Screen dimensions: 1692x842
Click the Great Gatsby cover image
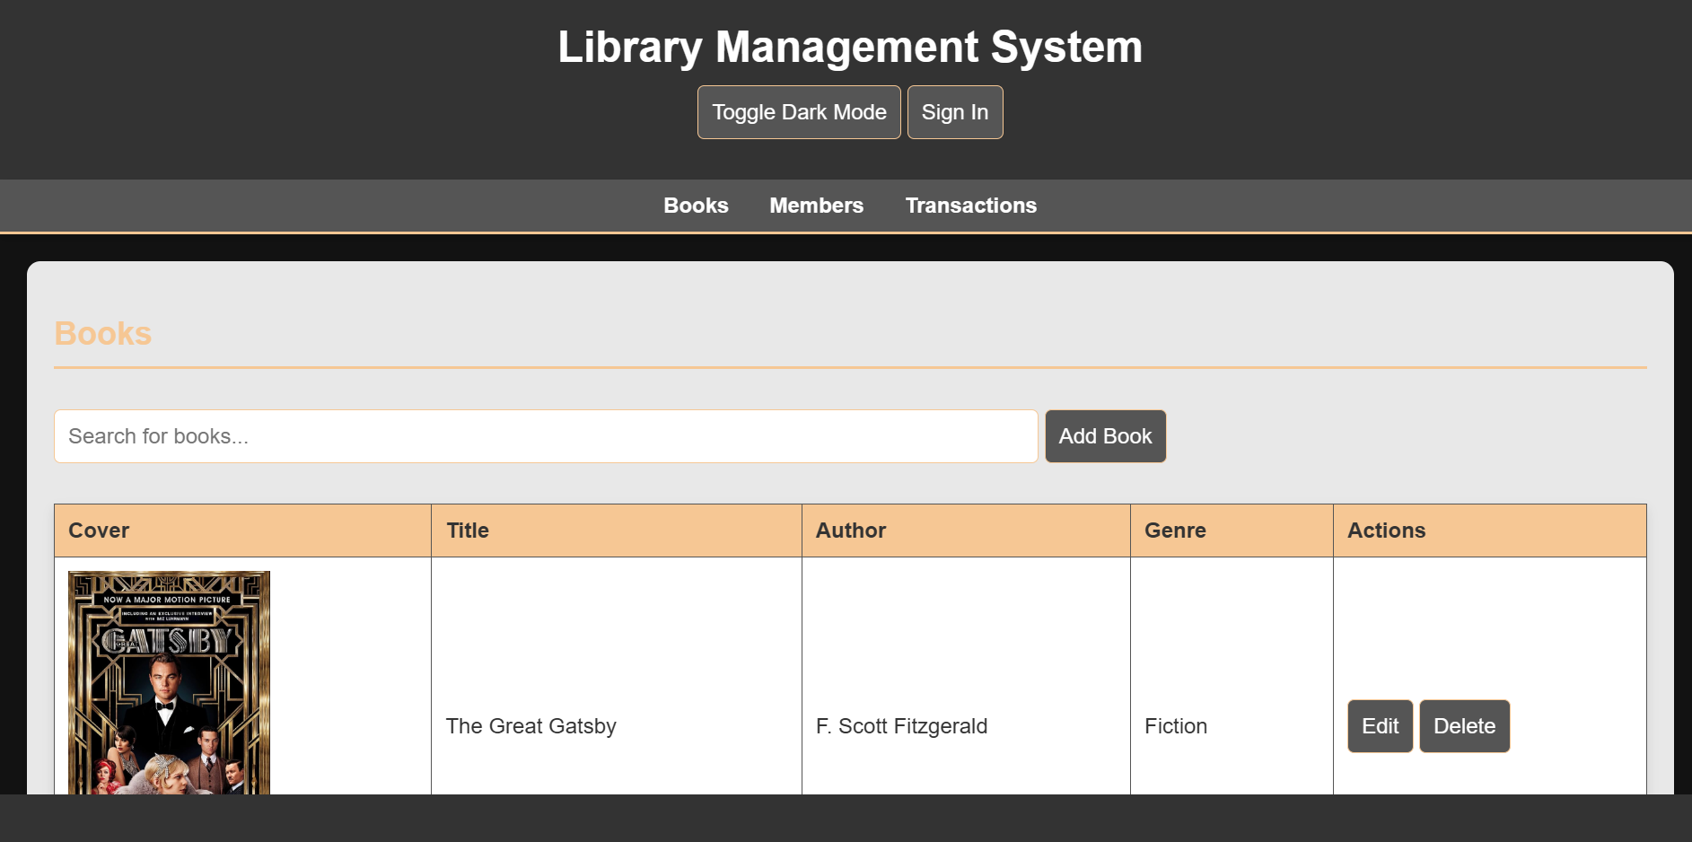coord(169,682)
